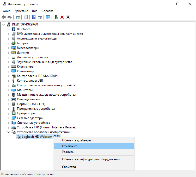Select the Датчики text label
Screen dimensions: 196x177
[23, 53]
